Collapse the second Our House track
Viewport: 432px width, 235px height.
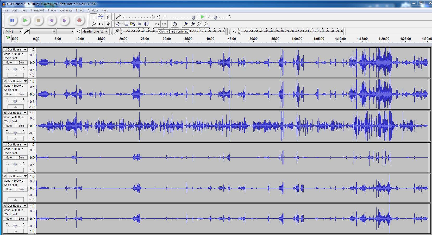[16, 107]
